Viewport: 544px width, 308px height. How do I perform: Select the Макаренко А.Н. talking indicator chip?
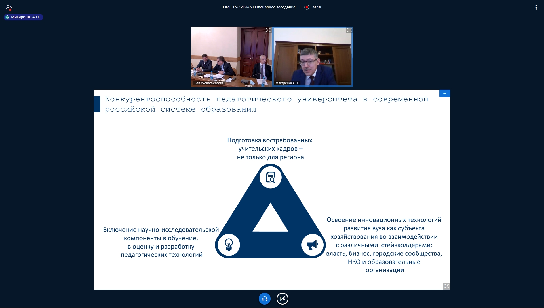click(x=23, y=17)
